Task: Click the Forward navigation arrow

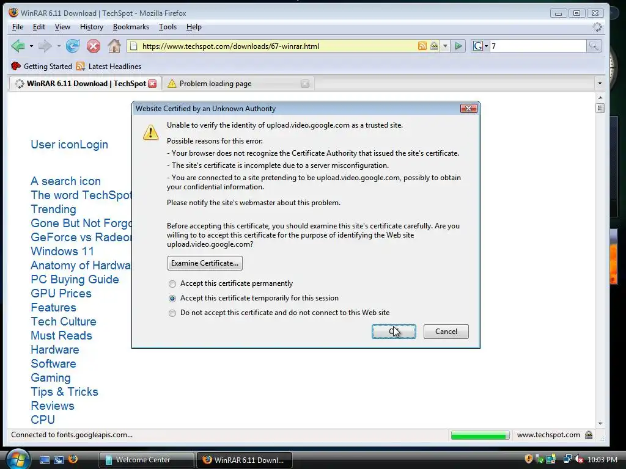Action: coord(45,46)
